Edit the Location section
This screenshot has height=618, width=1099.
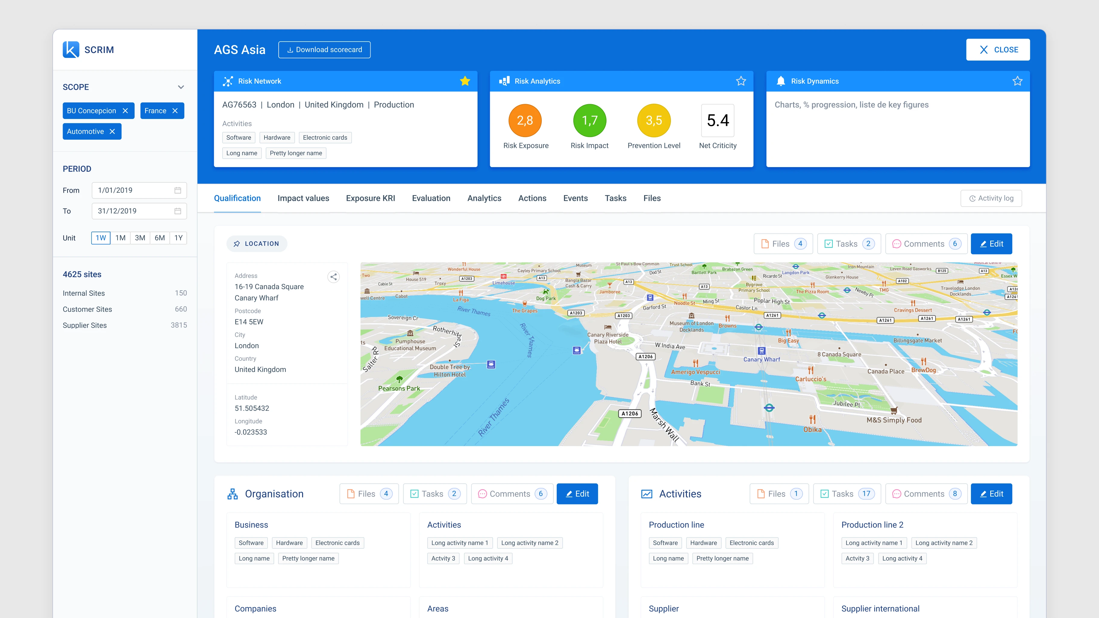[x=991, y=244]
